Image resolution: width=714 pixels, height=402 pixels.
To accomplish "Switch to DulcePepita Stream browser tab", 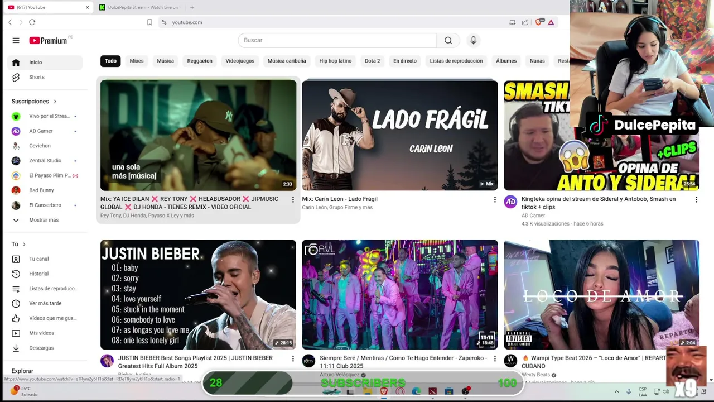I will pyautogui.click(x=138, y=7).
